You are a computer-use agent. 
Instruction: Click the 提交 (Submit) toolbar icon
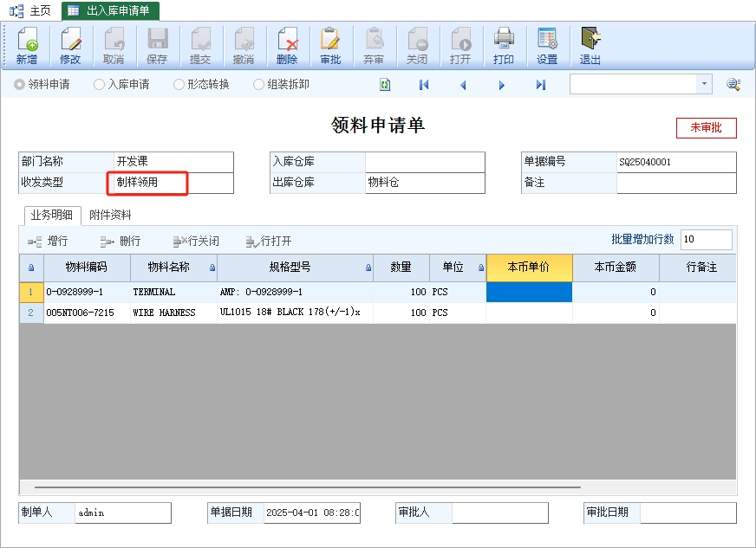(200, 46)
